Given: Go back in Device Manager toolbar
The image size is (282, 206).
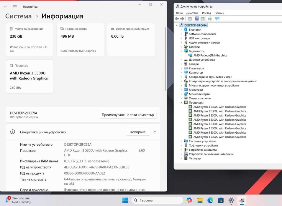Looking at the screenshot, I should (x=177, y=19).
